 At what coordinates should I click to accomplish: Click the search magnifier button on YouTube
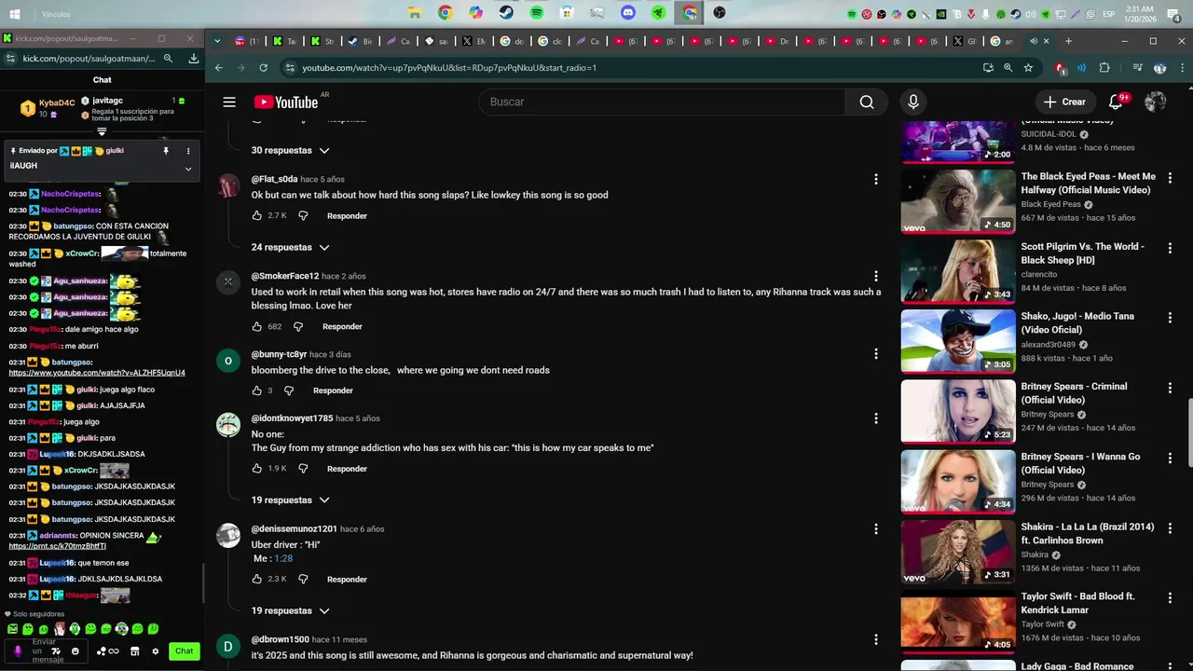coord(867,102)
